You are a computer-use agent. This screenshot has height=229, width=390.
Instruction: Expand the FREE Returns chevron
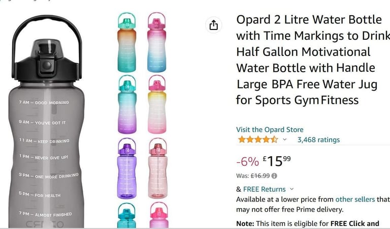click(292, 189)
